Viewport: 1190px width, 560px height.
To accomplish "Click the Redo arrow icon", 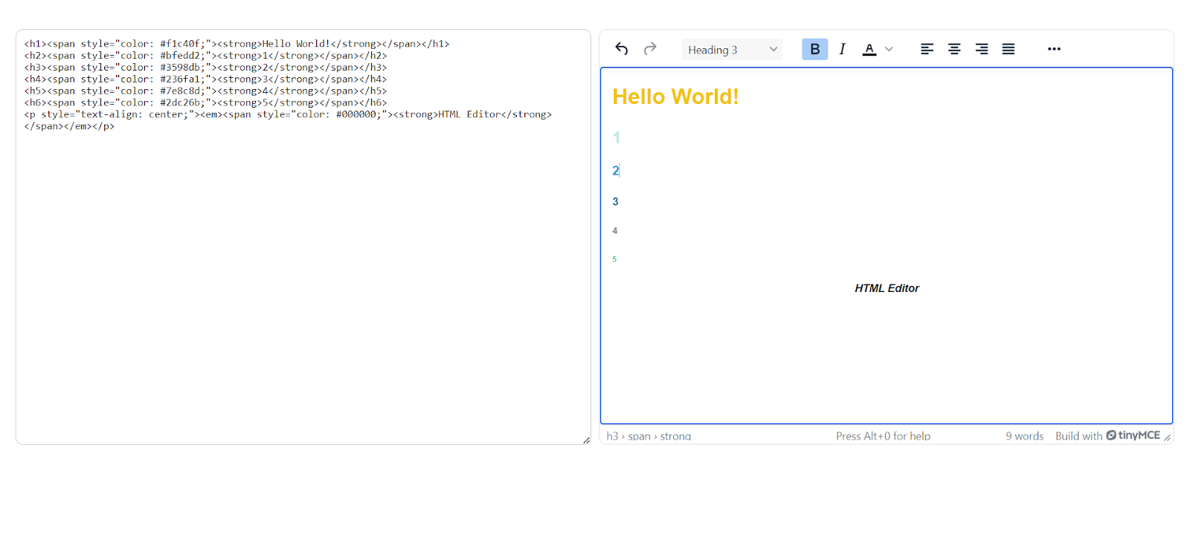I will 650,49.
